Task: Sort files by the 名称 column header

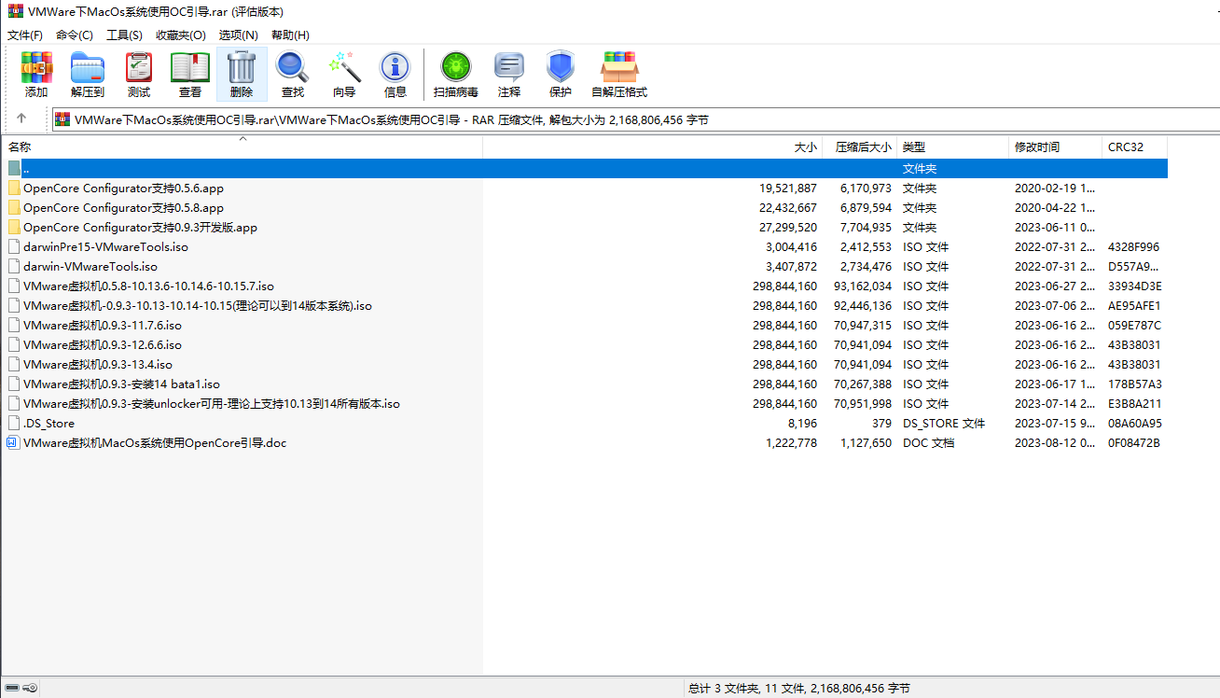Action: tap(19, 147)
